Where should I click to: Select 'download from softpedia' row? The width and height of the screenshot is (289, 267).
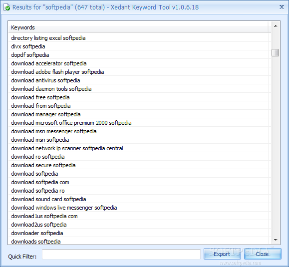pos(140,106)
